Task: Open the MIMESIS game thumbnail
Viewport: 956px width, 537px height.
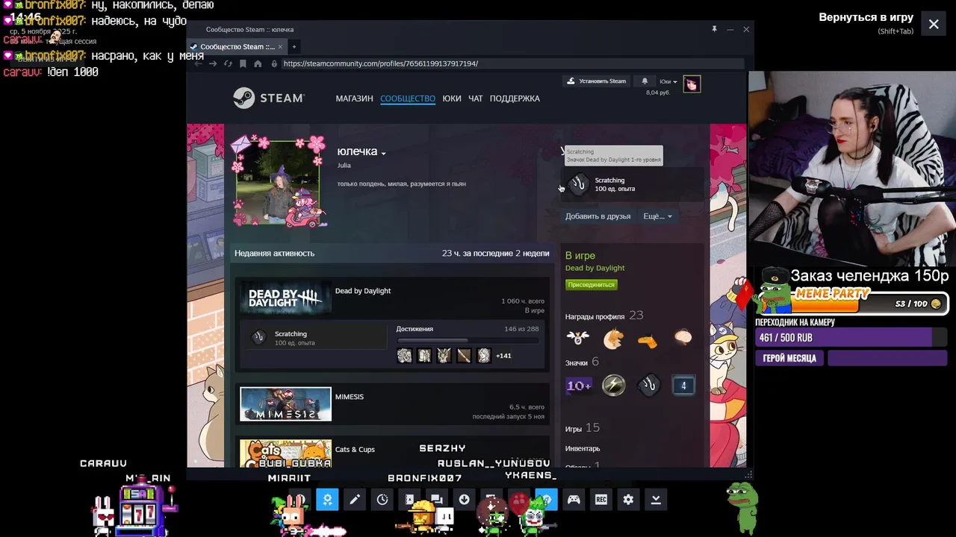Action: pos(285,404)
